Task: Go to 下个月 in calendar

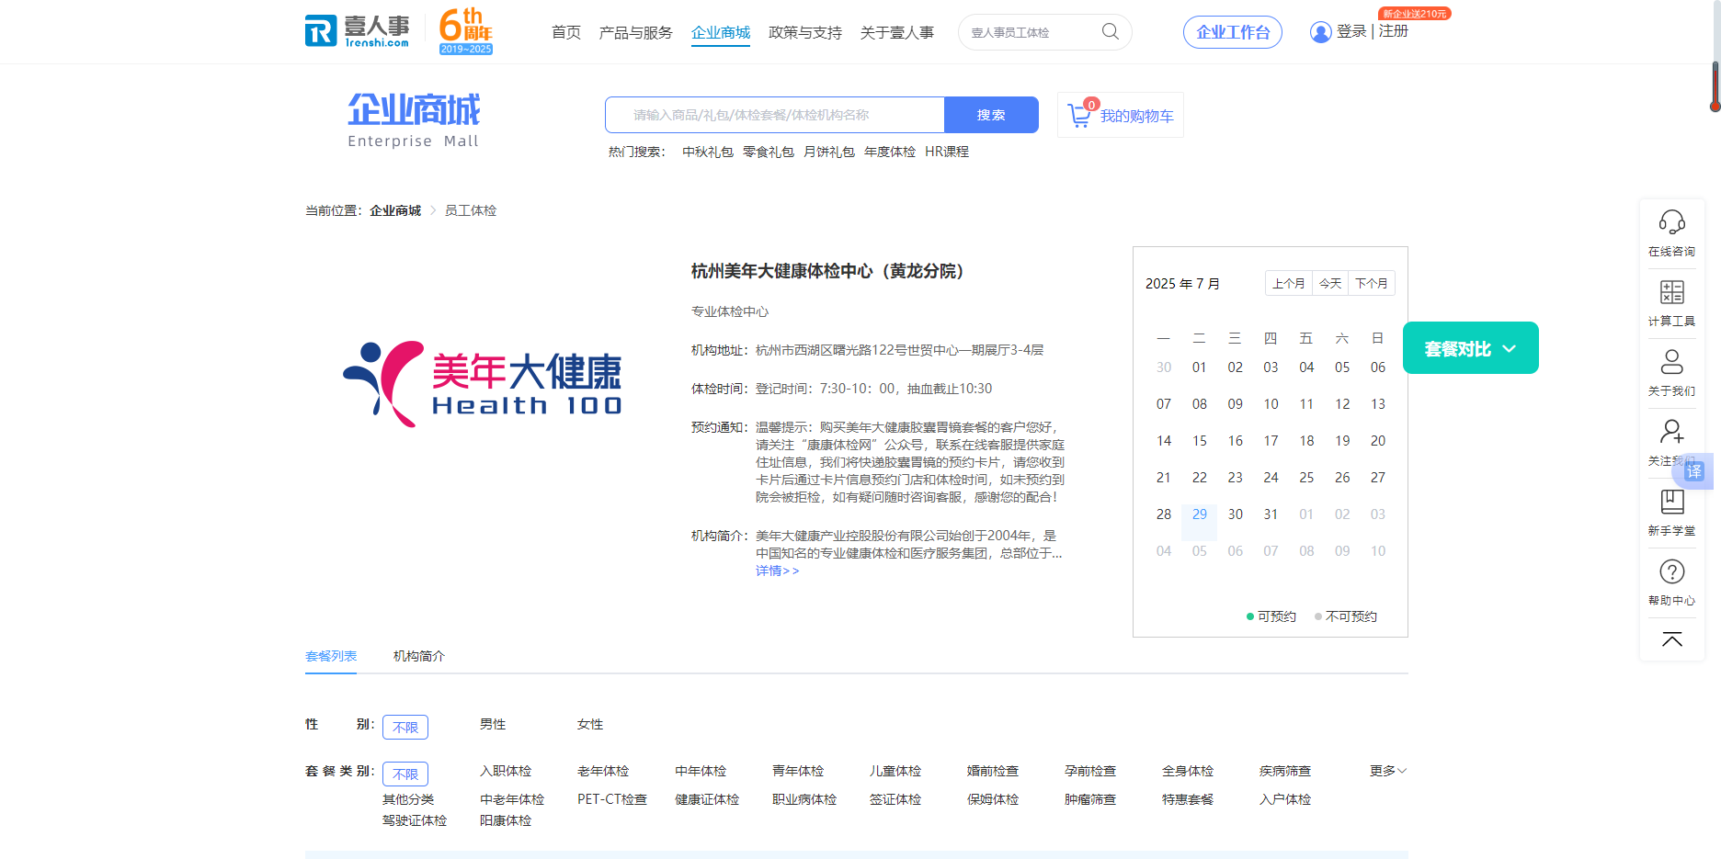Action: click(1372, 283)
